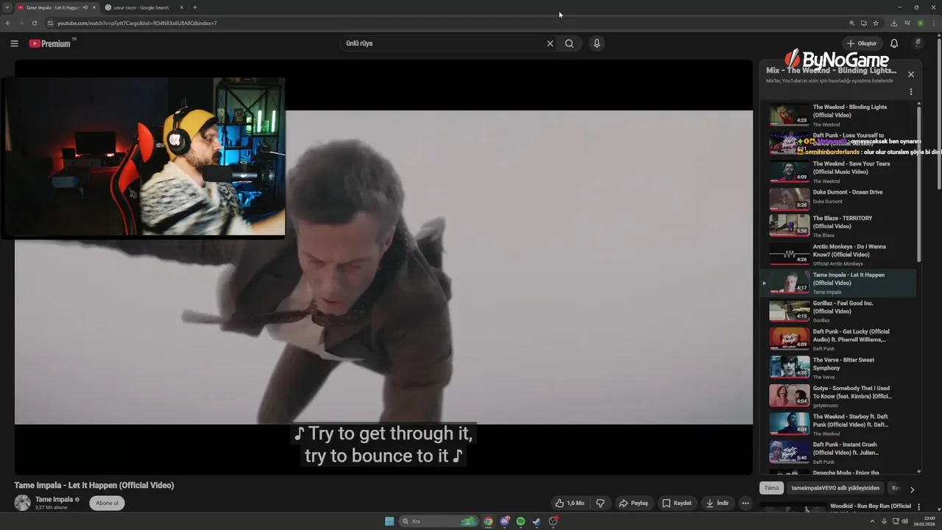Click the Oluştur create button

[862, 43]
